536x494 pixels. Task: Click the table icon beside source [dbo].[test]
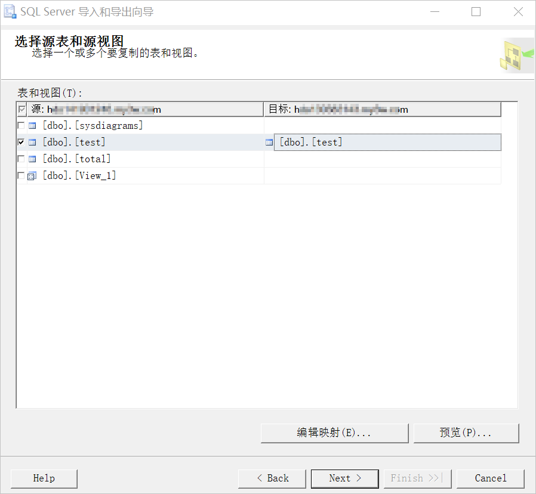(32, 143)
